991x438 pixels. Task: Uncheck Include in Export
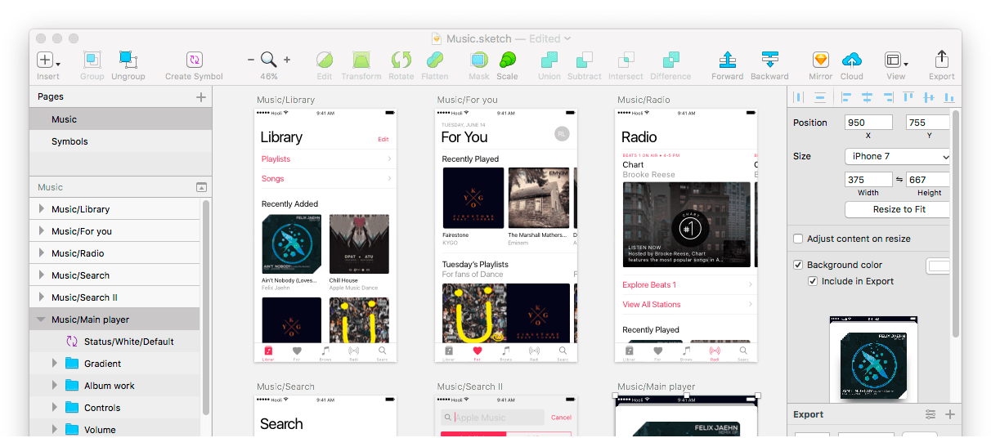pyautogui.click(x=813, y=281)
